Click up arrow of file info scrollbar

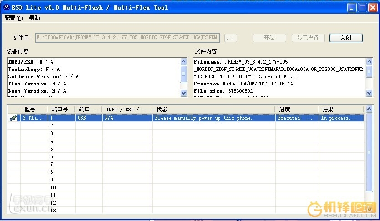point(369,62)
